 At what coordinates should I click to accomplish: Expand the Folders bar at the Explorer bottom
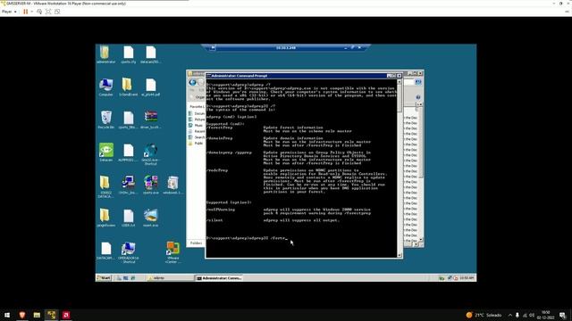[x=197, y=243]
